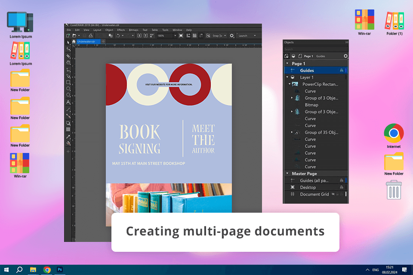Select the Freehand tool in toolbox
This screenshot has height=275, width=413.
68,70
